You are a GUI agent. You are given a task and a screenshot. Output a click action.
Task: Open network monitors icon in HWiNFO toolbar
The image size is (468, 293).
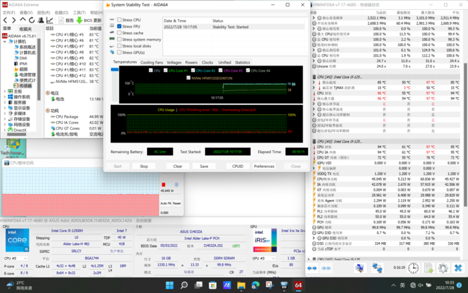377,268
